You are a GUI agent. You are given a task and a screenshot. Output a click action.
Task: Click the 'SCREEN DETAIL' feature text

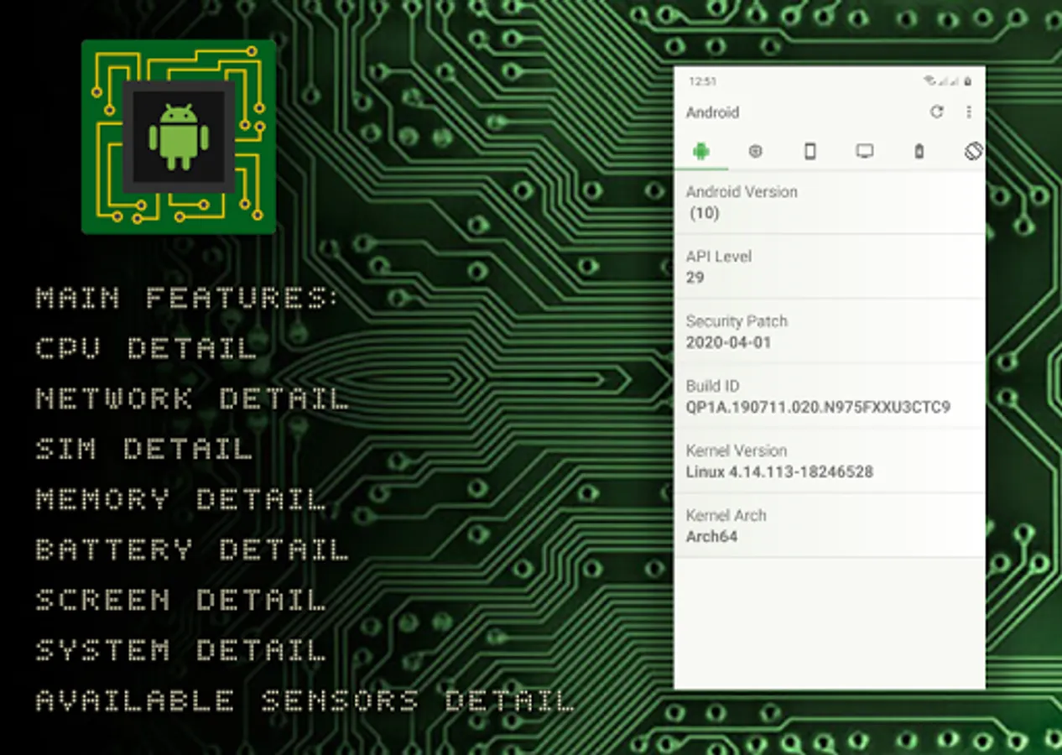(180, 600)
